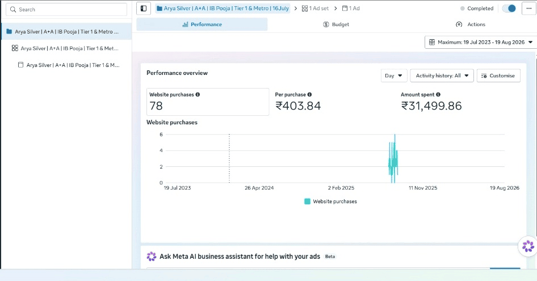Expand breadcrumb chevron after 1 Ad set
537x281 pixels.
click(x=335, y=8)
